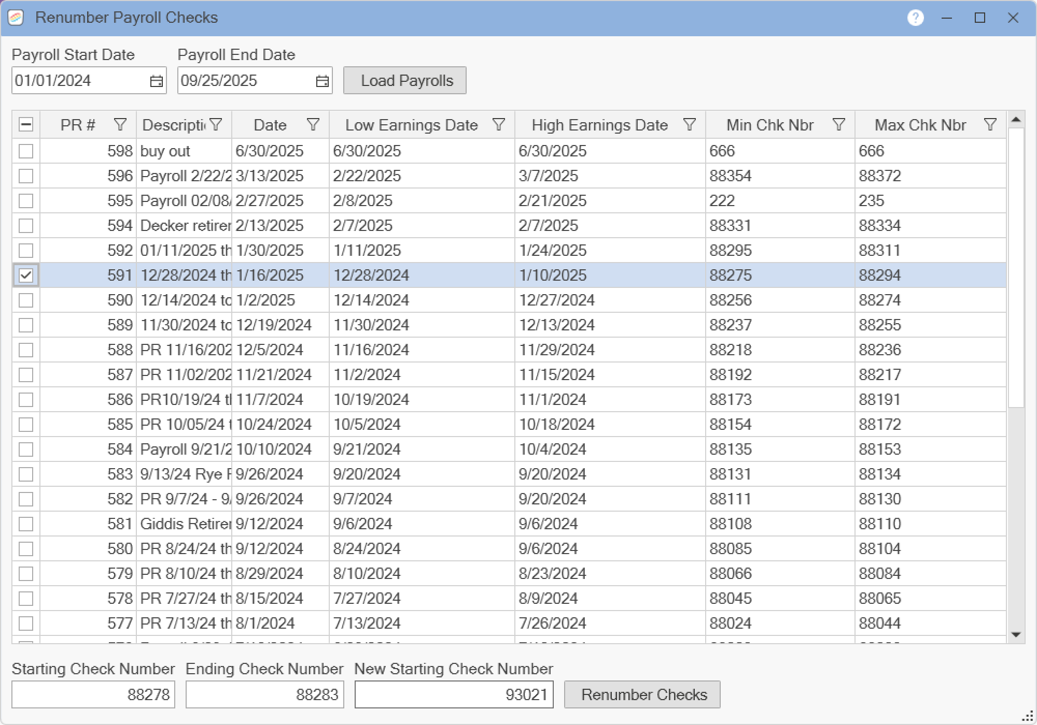Click the help question mark icon
The width and height of the screenshot is (1037, 725).
(915, 18)
